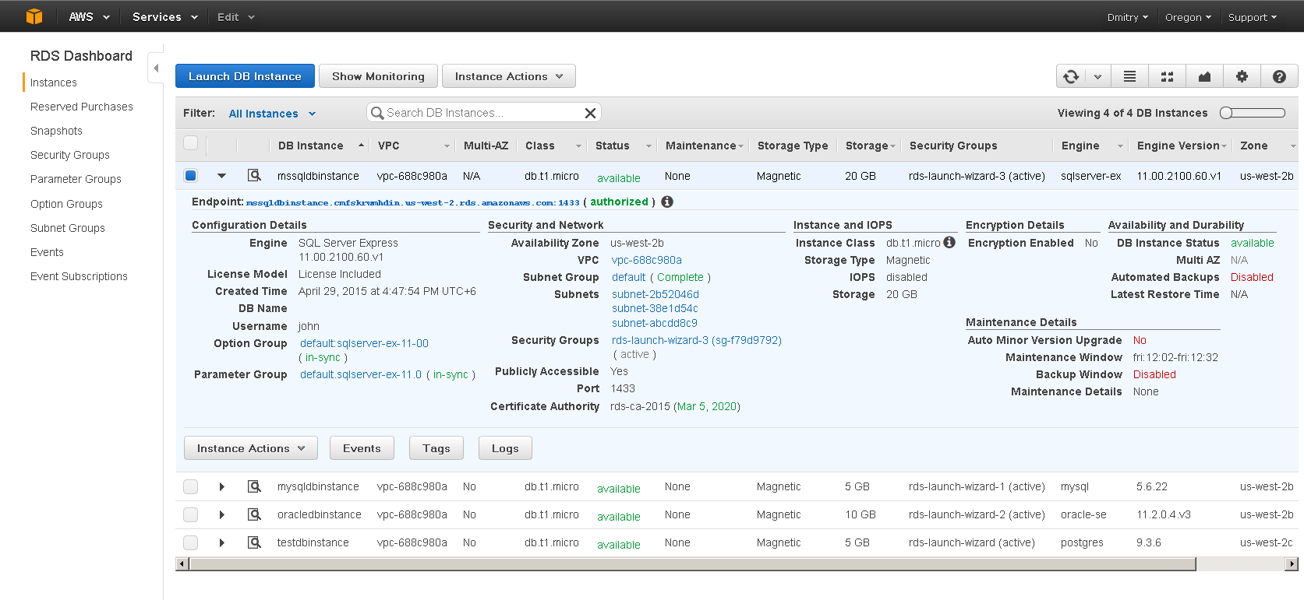The height and width of the screenshot is (600, 1304).
Task: Collapse the mssqldbinstance details row
Action: 221,176
